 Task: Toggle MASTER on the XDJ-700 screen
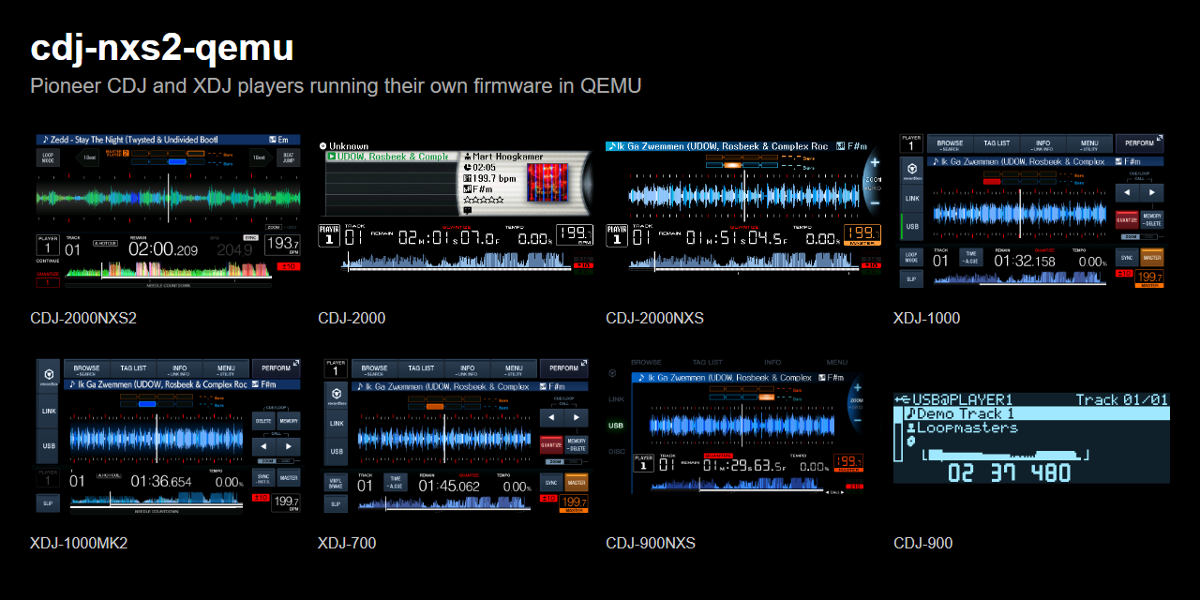(577, 482)
